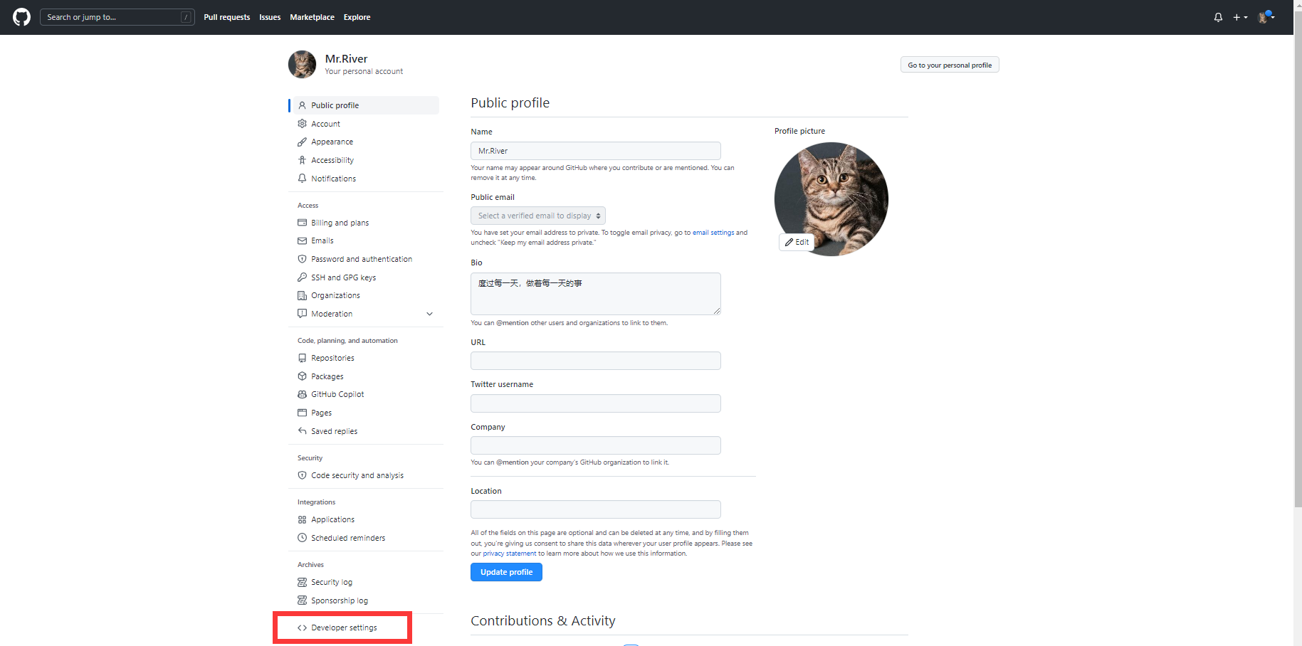This screenshot has height=646, width=1302.
Task: Click the Billing and plans card icon
Action: (x=302, y=223)
